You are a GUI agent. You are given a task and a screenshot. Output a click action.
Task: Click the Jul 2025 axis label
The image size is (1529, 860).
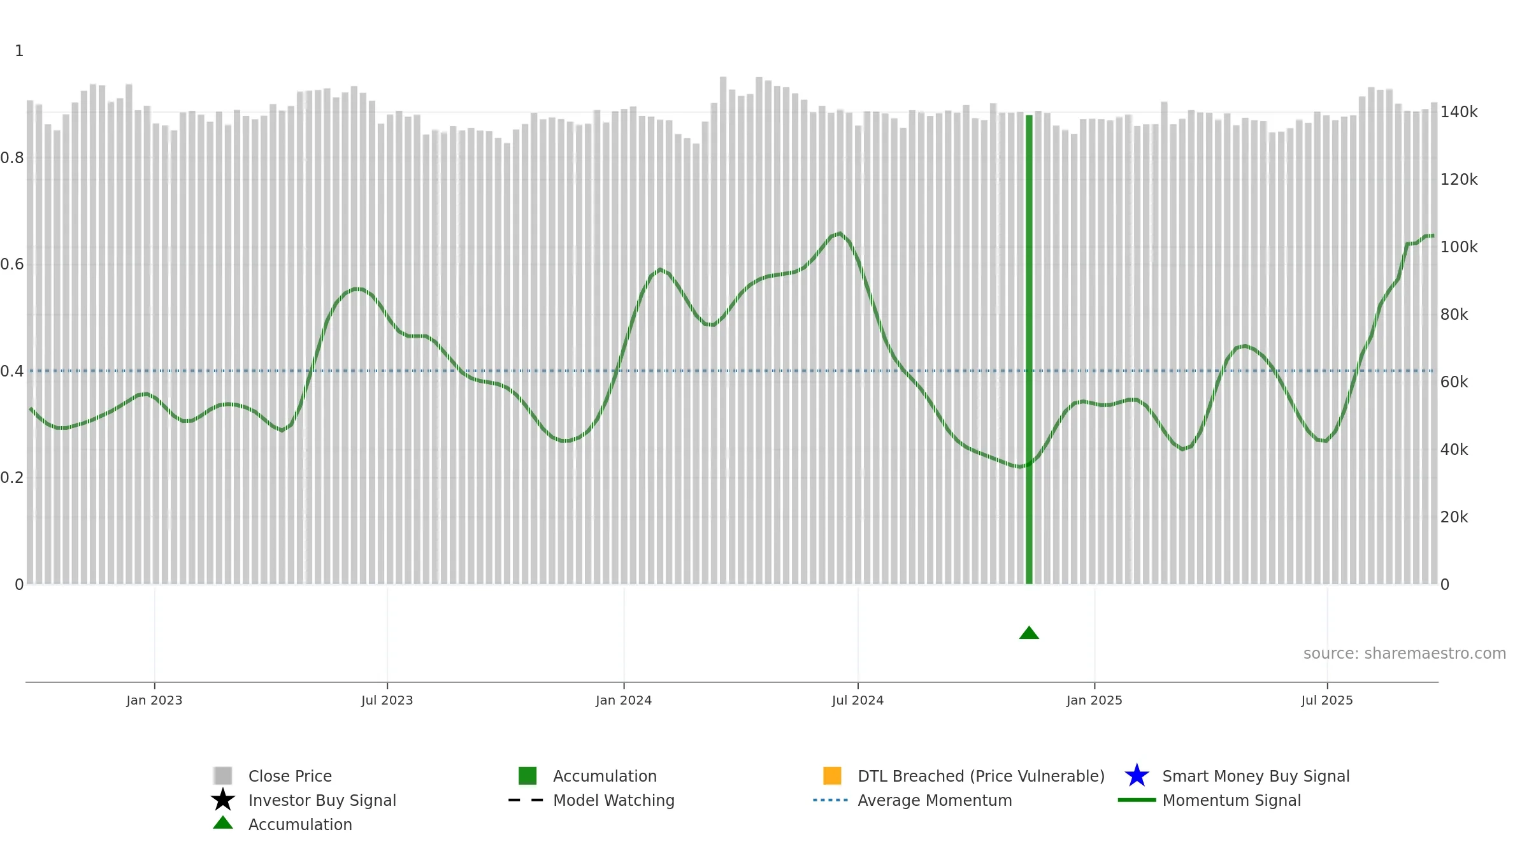1327,700
